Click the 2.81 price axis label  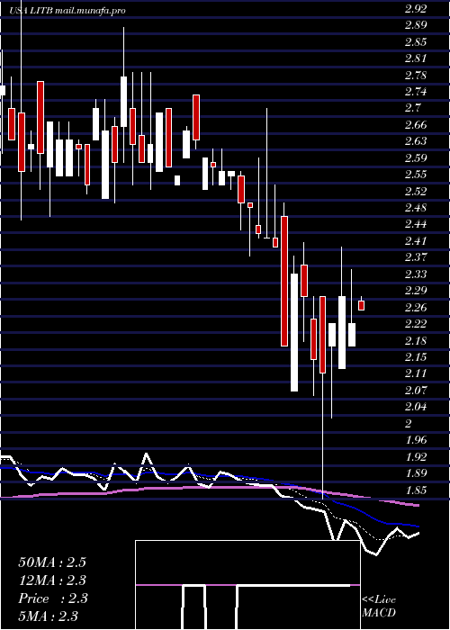[416, 58]
